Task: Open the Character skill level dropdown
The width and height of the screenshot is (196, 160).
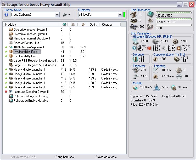Action: 120,15
